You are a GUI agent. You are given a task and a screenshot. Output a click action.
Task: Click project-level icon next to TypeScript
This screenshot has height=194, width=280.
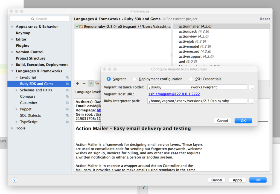click(67, 122)
